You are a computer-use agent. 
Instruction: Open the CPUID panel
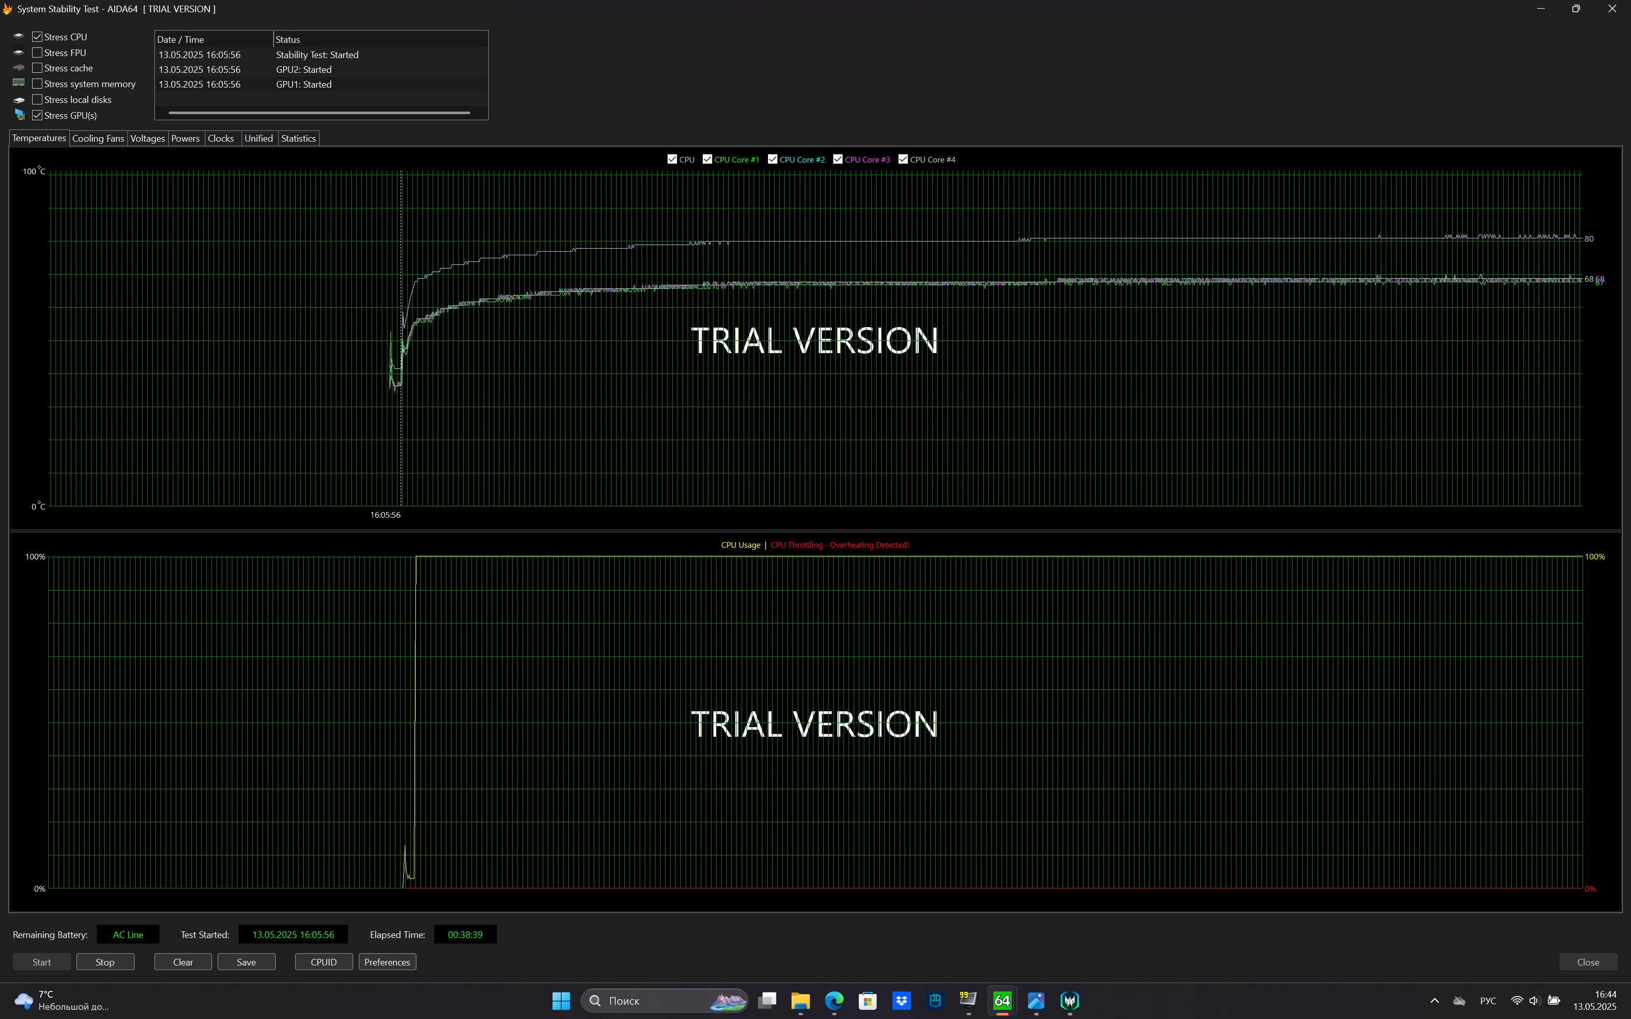click(x=324, y=962)
